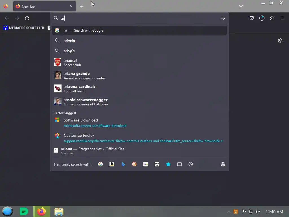Click the flag action center tray icon

pos(244,212)
